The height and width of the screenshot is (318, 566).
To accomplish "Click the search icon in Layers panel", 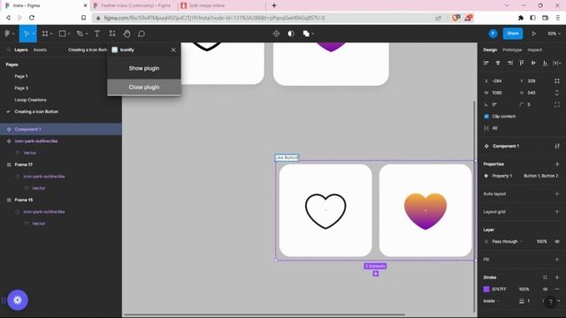I will [x=8, y=49].
